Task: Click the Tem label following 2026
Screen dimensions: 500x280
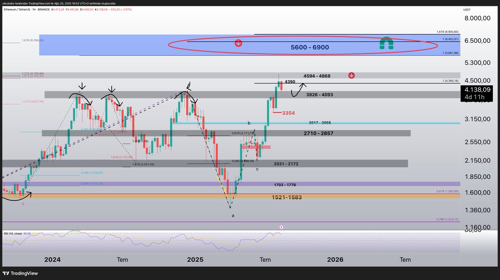Action: coord(405,260)
